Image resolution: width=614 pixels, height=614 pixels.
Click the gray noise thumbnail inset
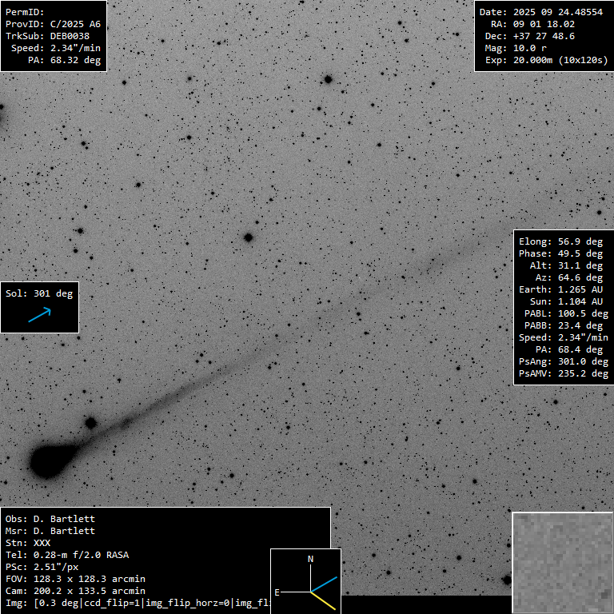coord(562,563)
